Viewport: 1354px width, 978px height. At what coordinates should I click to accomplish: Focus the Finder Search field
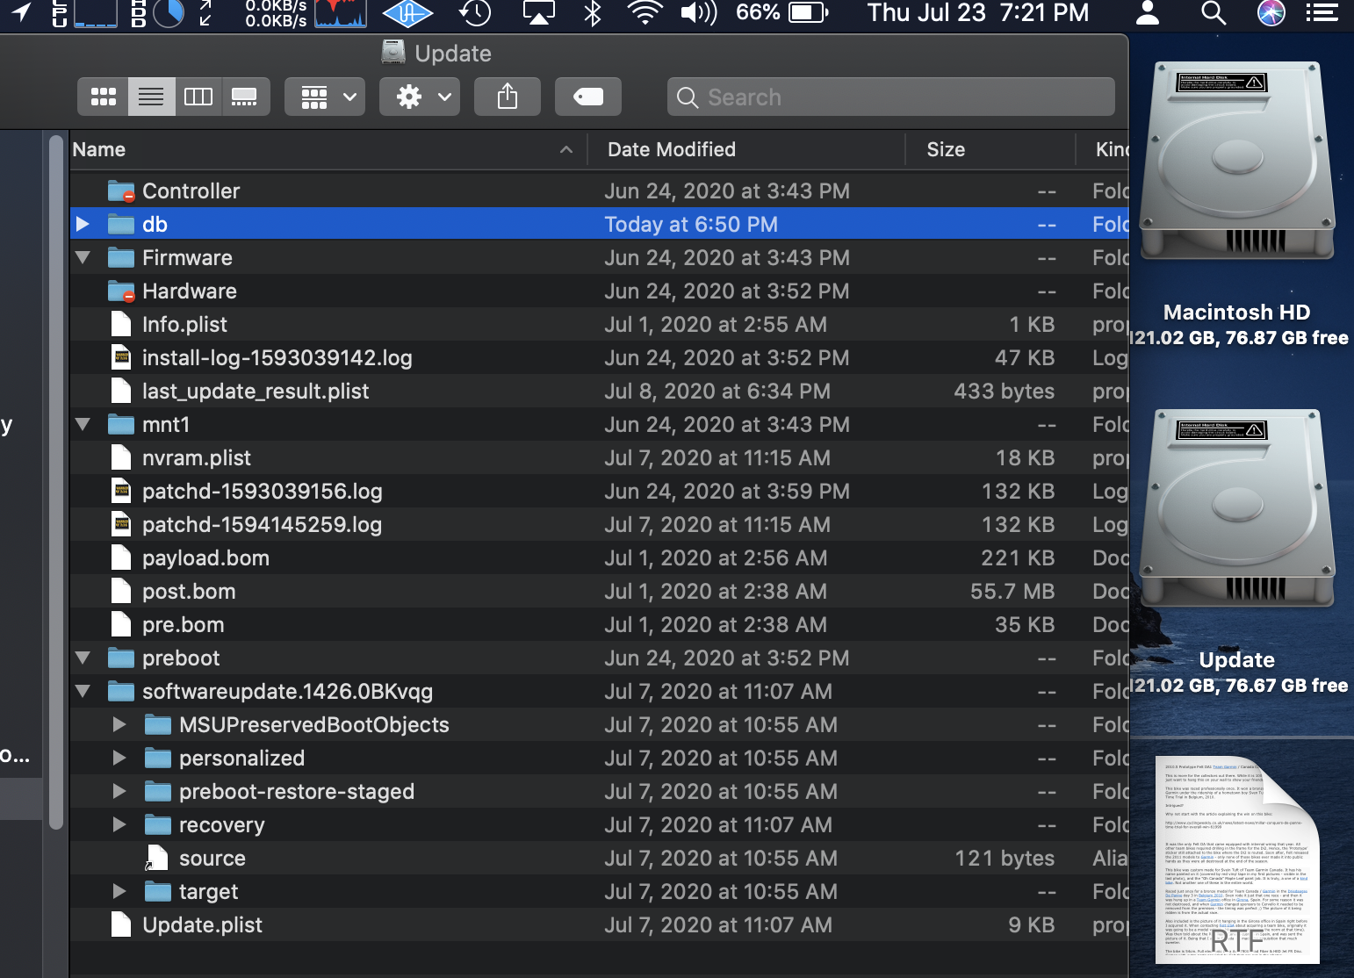click(891, 97)
